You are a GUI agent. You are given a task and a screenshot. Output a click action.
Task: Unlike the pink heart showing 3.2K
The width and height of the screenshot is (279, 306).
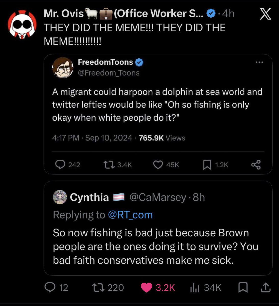pos(146,288)
